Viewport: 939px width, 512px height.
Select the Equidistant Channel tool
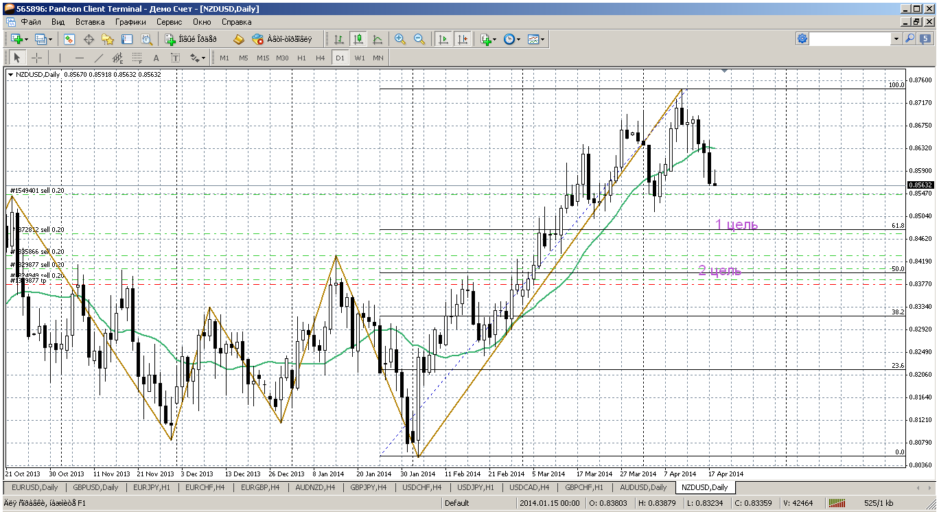click(x=118, y=58)
